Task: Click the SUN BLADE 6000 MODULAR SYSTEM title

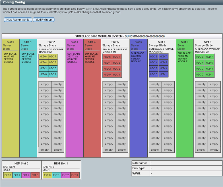Action: point(120,36)
